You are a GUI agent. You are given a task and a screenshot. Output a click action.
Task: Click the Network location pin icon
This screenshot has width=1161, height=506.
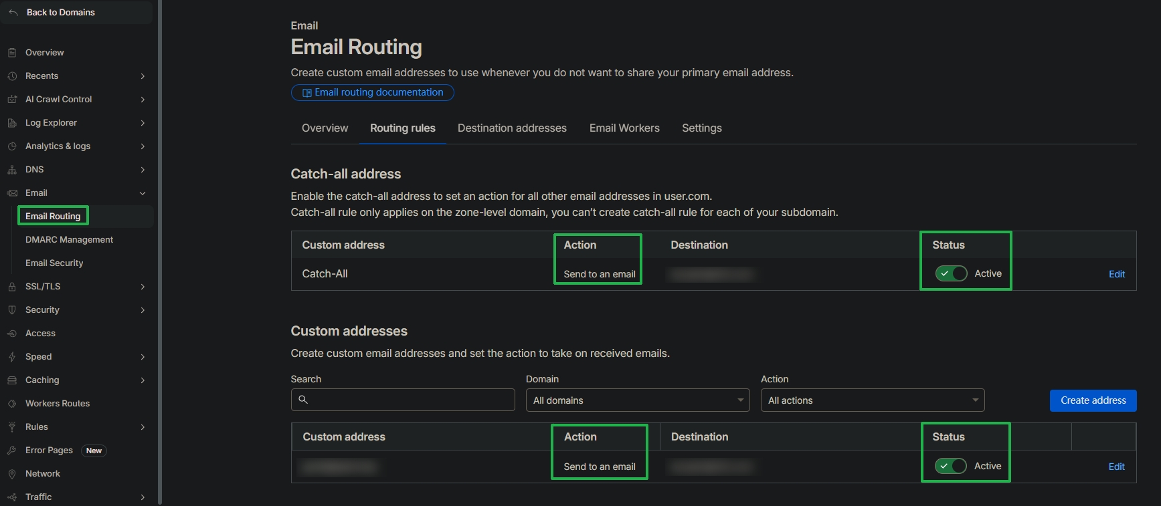12,474
